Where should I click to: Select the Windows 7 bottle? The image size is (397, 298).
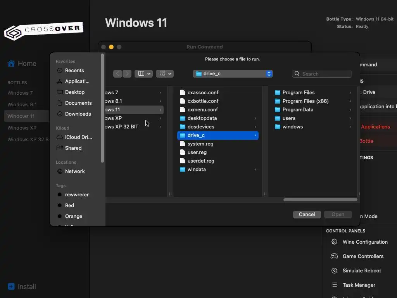point(20,93)
